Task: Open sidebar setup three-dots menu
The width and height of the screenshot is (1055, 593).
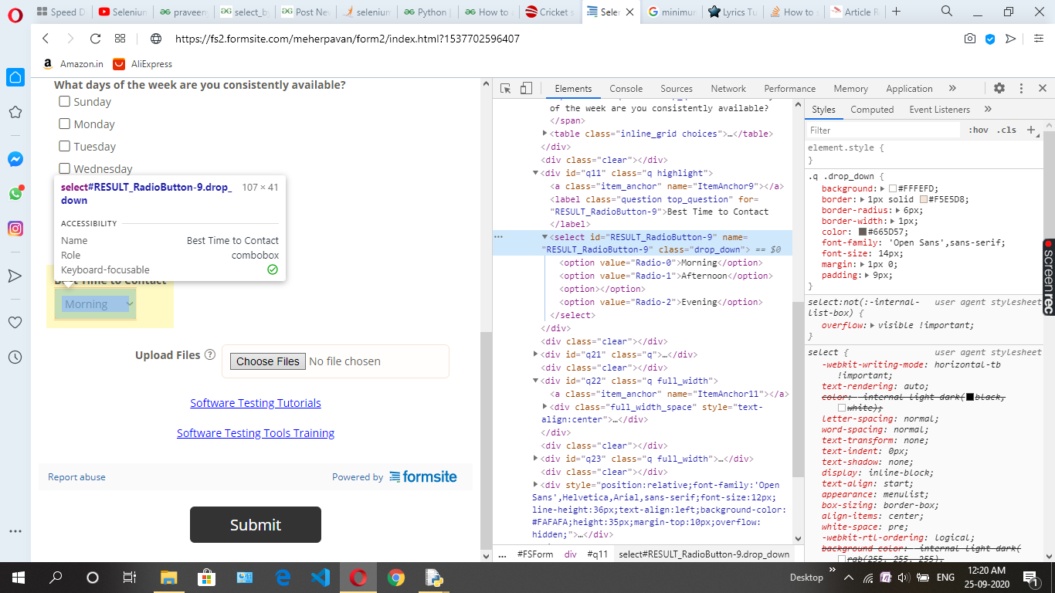Action: pos(15,531)
